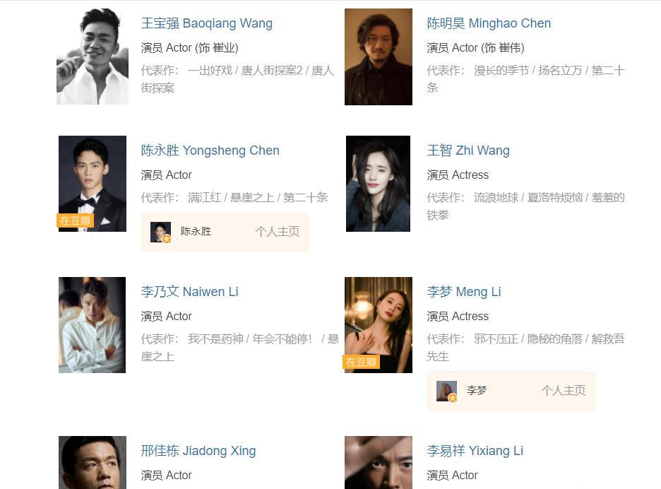Open Meng Li's name link

point(464,292)
